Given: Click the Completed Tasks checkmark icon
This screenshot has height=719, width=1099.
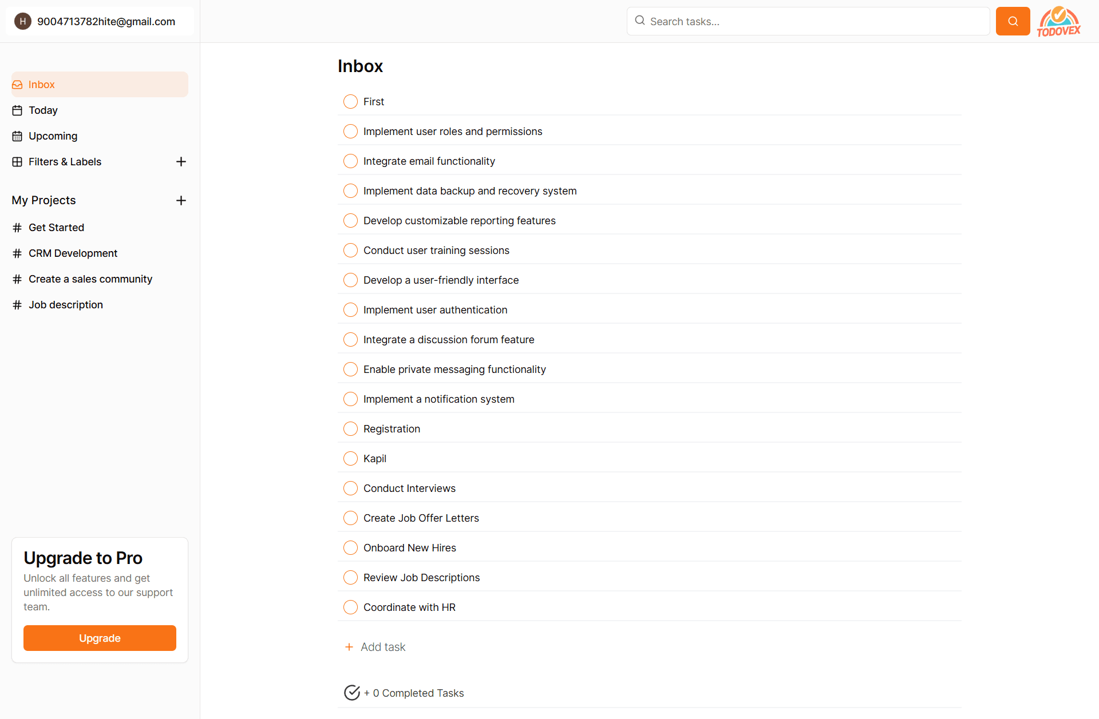Looking at the screenshot, I should (351, 693).
